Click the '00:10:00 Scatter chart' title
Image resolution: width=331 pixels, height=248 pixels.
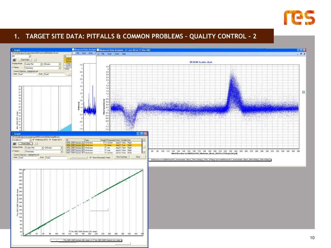(x=201, y=62)
